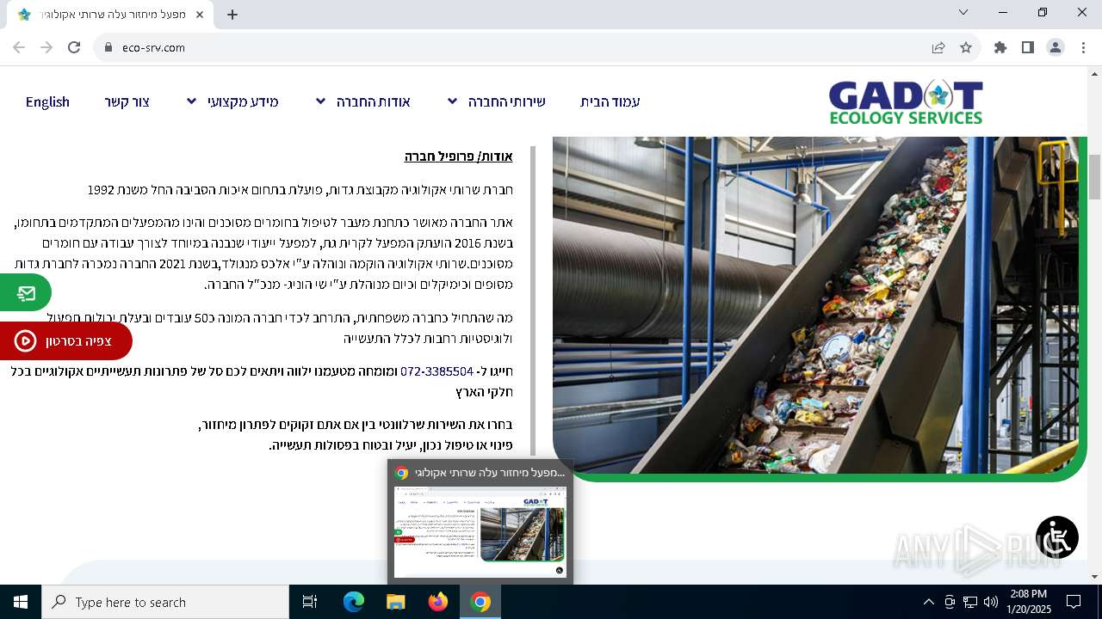The height and width of the screenshot is (619, 1102).
Task: Switch site language to English
Action: pos(47,101)
